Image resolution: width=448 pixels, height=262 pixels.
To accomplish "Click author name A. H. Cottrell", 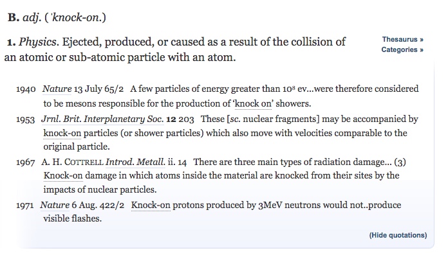I will (x=72, y=162).
